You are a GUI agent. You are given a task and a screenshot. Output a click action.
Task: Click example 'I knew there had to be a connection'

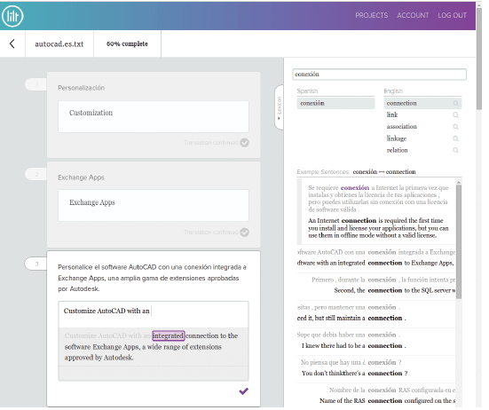[x=353, y=346]
